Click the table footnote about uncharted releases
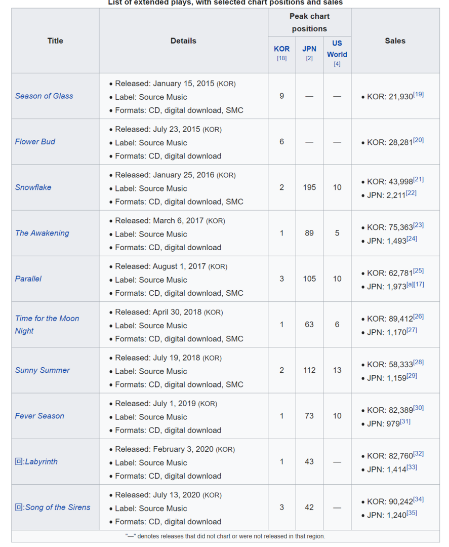This screenshot has width=449, height=547. pyautogui.click(x=225, y=536)
